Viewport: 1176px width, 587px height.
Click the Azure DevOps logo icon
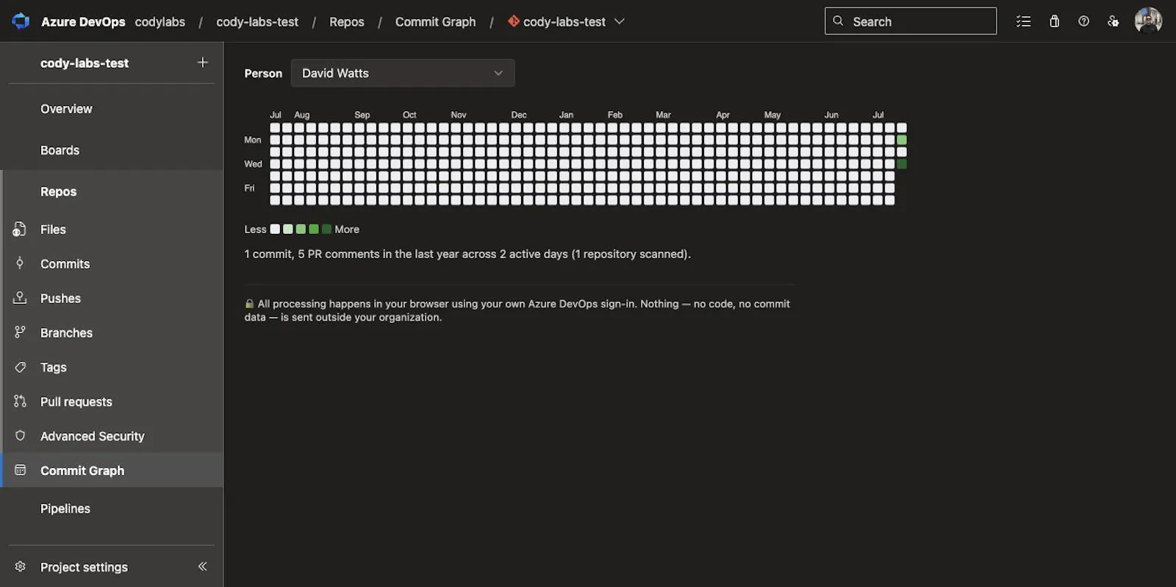21,21
